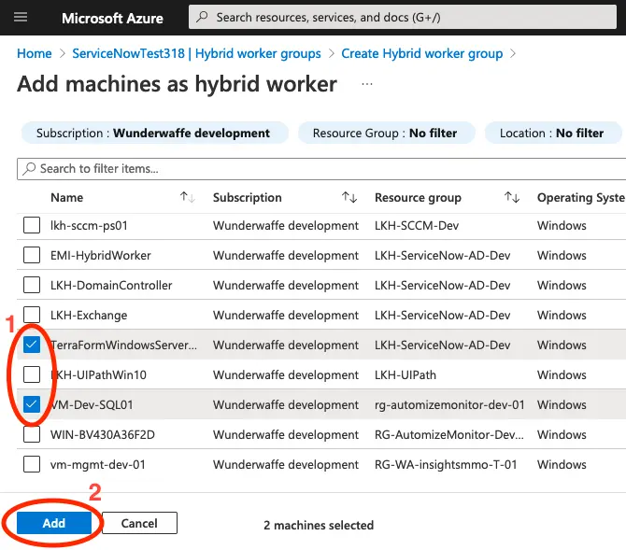Sort by Subscription column arrows
This screenshot has width=626, height=550.
pos(349,197)
